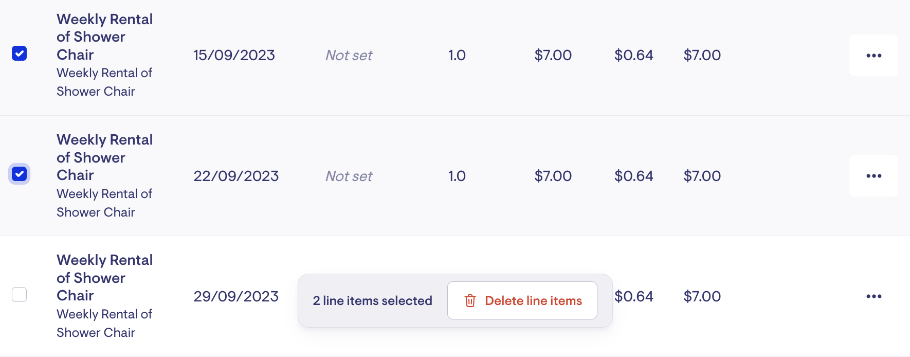
Task: Click the '2 line items selected' label
Action: (x=372, y=301)
